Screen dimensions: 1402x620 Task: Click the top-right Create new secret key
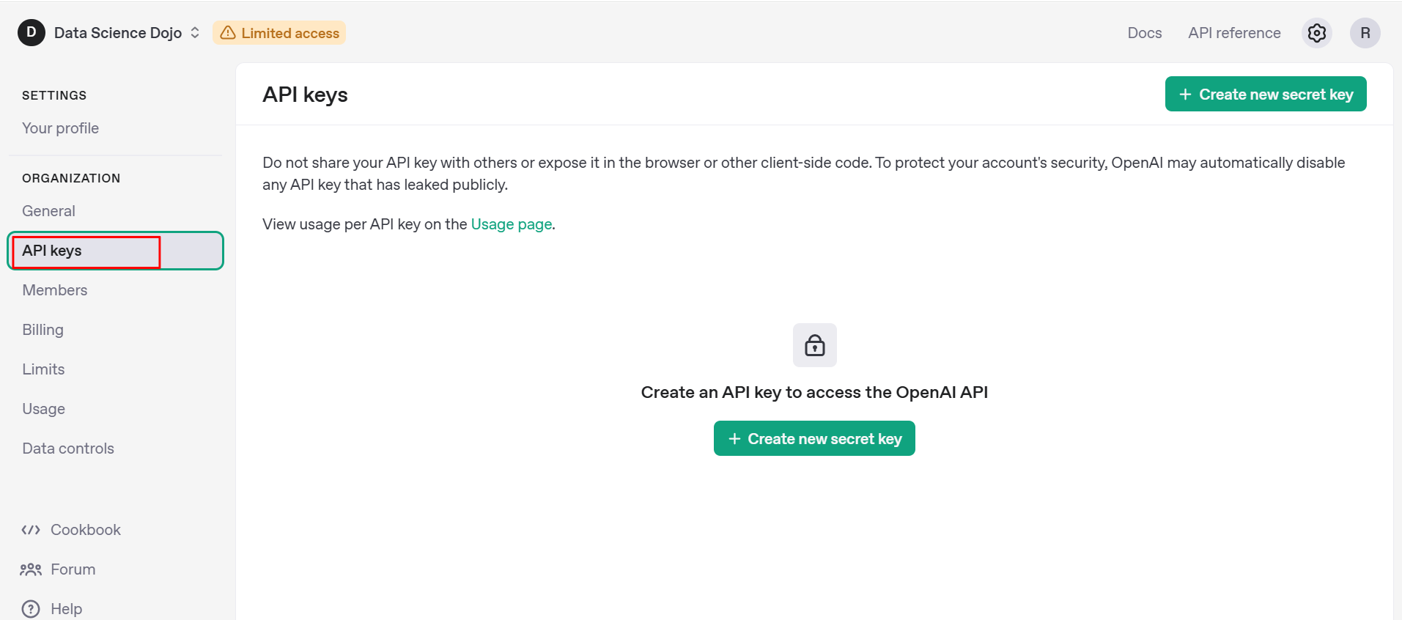coord(1265,95)
